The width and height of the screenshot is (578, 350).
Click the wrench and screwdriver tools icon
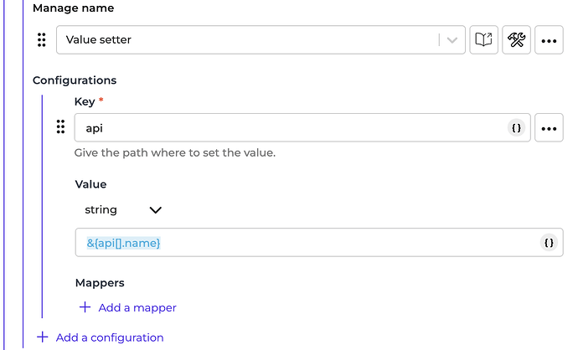click(x=516, y=39)
